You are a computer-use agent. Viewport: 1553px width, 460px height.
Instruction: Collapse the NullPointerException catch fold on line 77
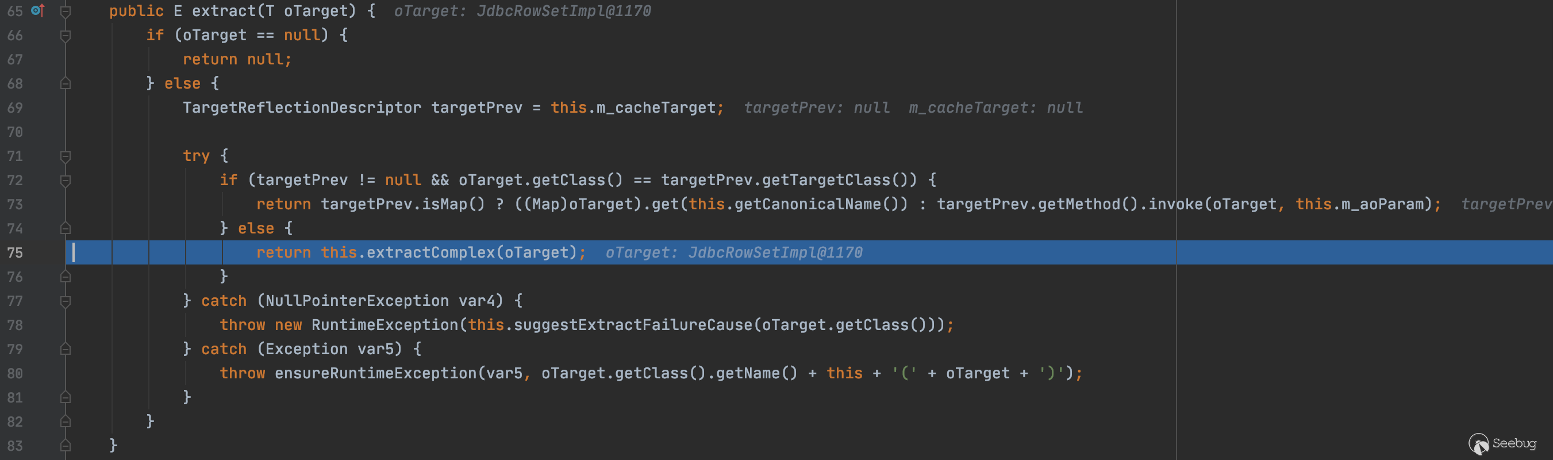coord(66,301)
